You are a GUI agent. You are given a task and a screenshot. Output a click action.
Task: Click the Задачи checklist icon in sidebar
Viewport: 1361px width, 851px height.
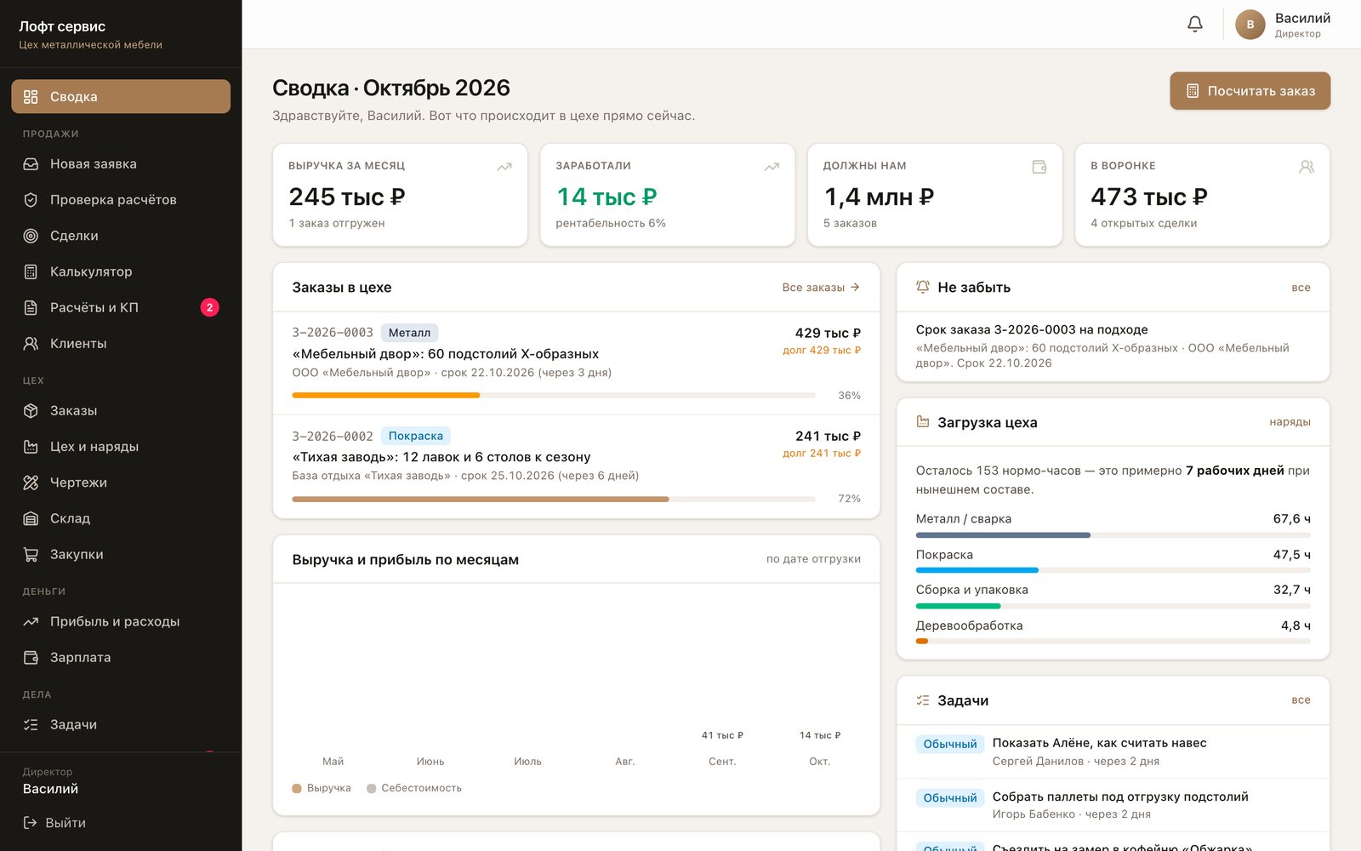[x=31, y=725]
